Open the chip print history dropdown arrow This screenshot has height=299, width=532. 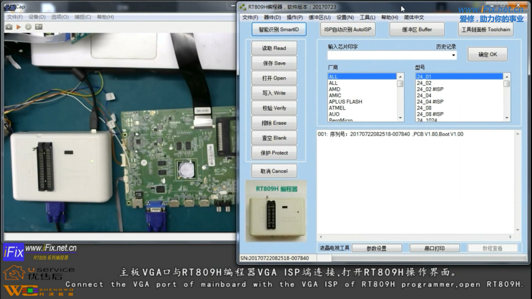453,55
